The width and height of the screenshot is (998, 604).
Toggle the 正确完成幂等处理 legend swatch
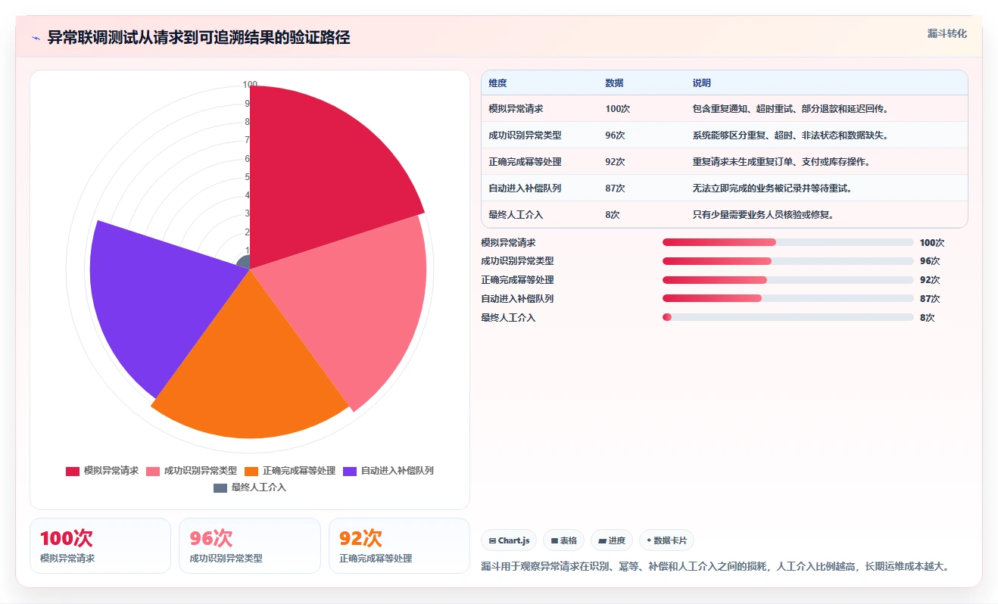[251, 471]
